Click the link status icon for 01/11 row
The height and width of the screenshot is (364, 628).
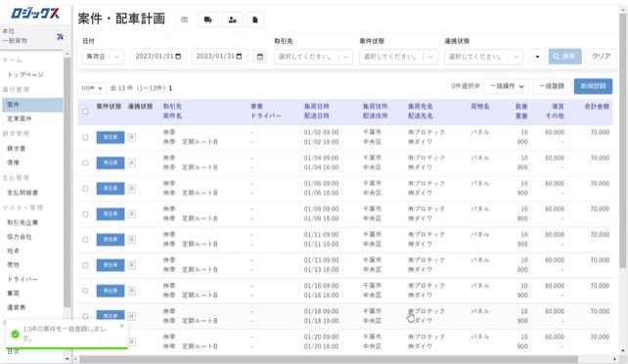pos(132,240)
